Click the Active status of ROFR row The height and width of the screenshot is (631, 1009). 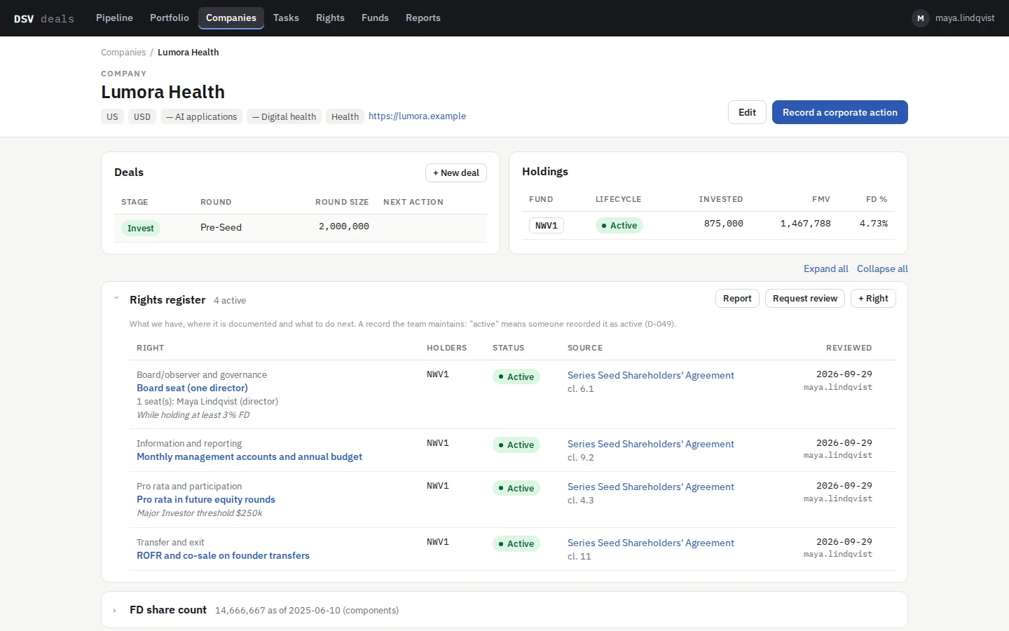(516, 544)
